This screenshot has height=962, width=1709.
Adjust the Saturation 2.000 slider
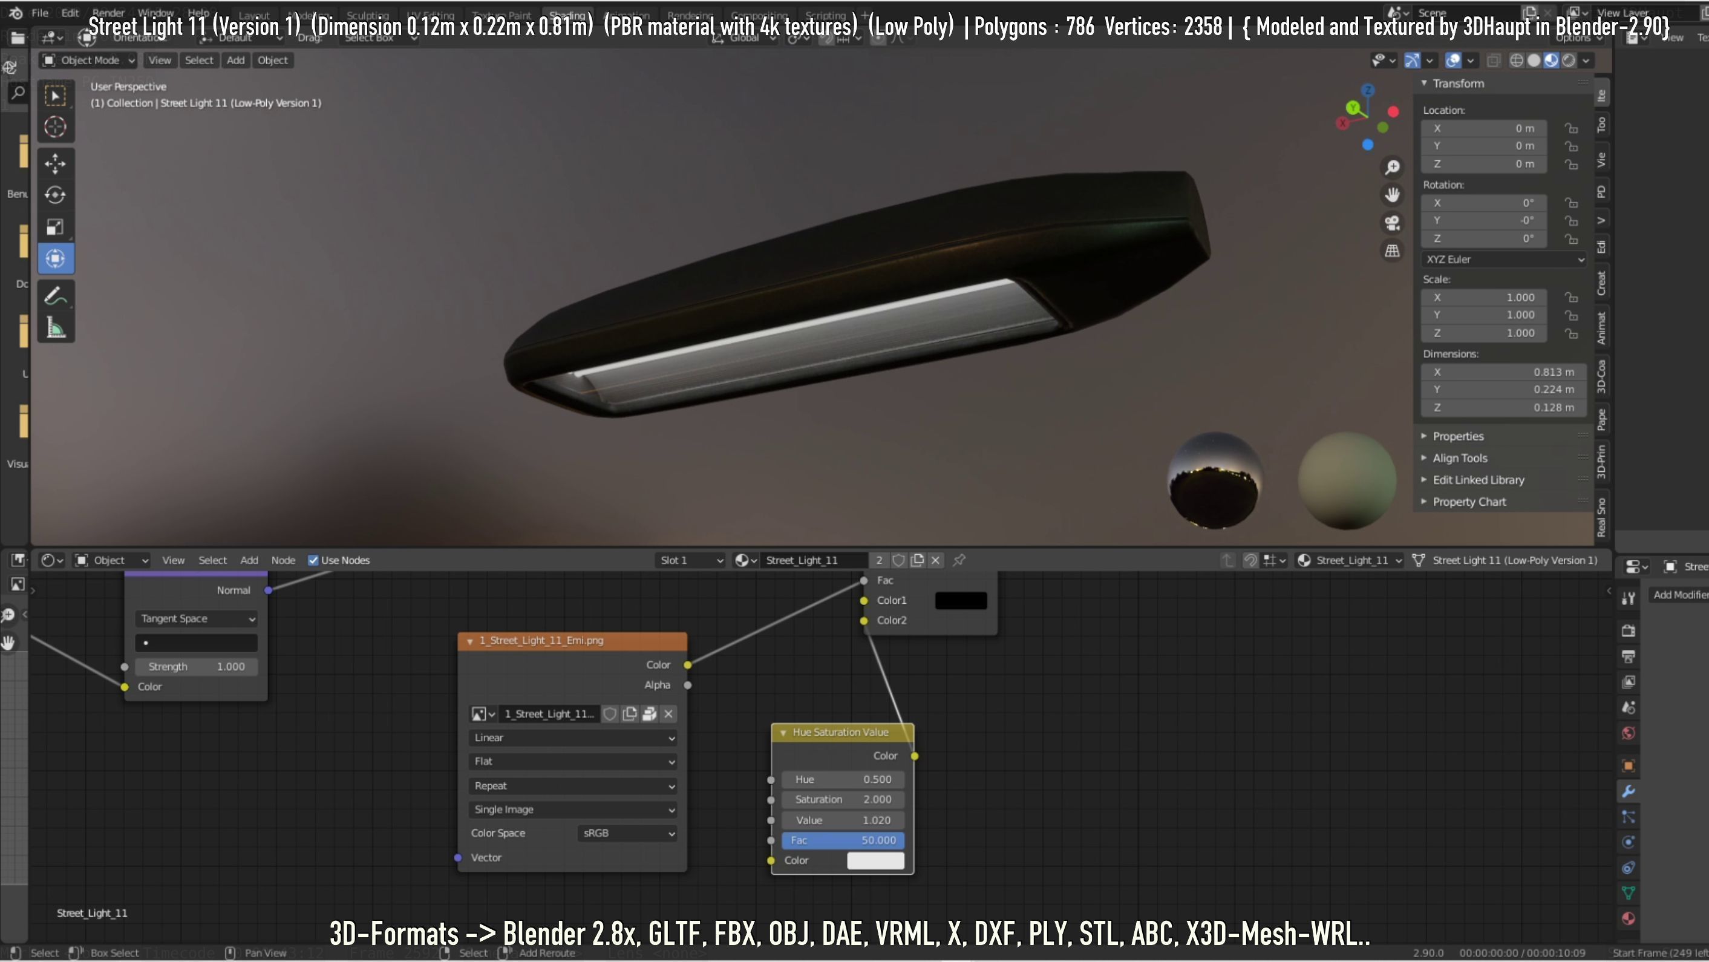point(843,799)
